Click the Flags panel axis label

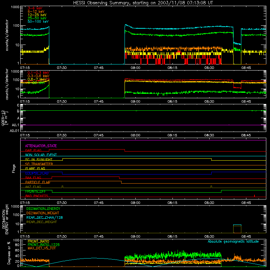(13, 169)
